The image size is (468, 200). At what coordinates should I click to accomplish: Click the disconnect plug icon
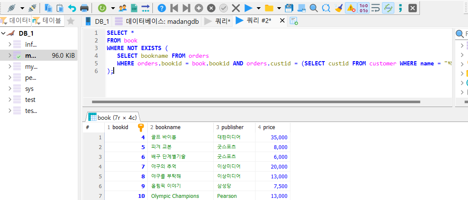[32, 8]
